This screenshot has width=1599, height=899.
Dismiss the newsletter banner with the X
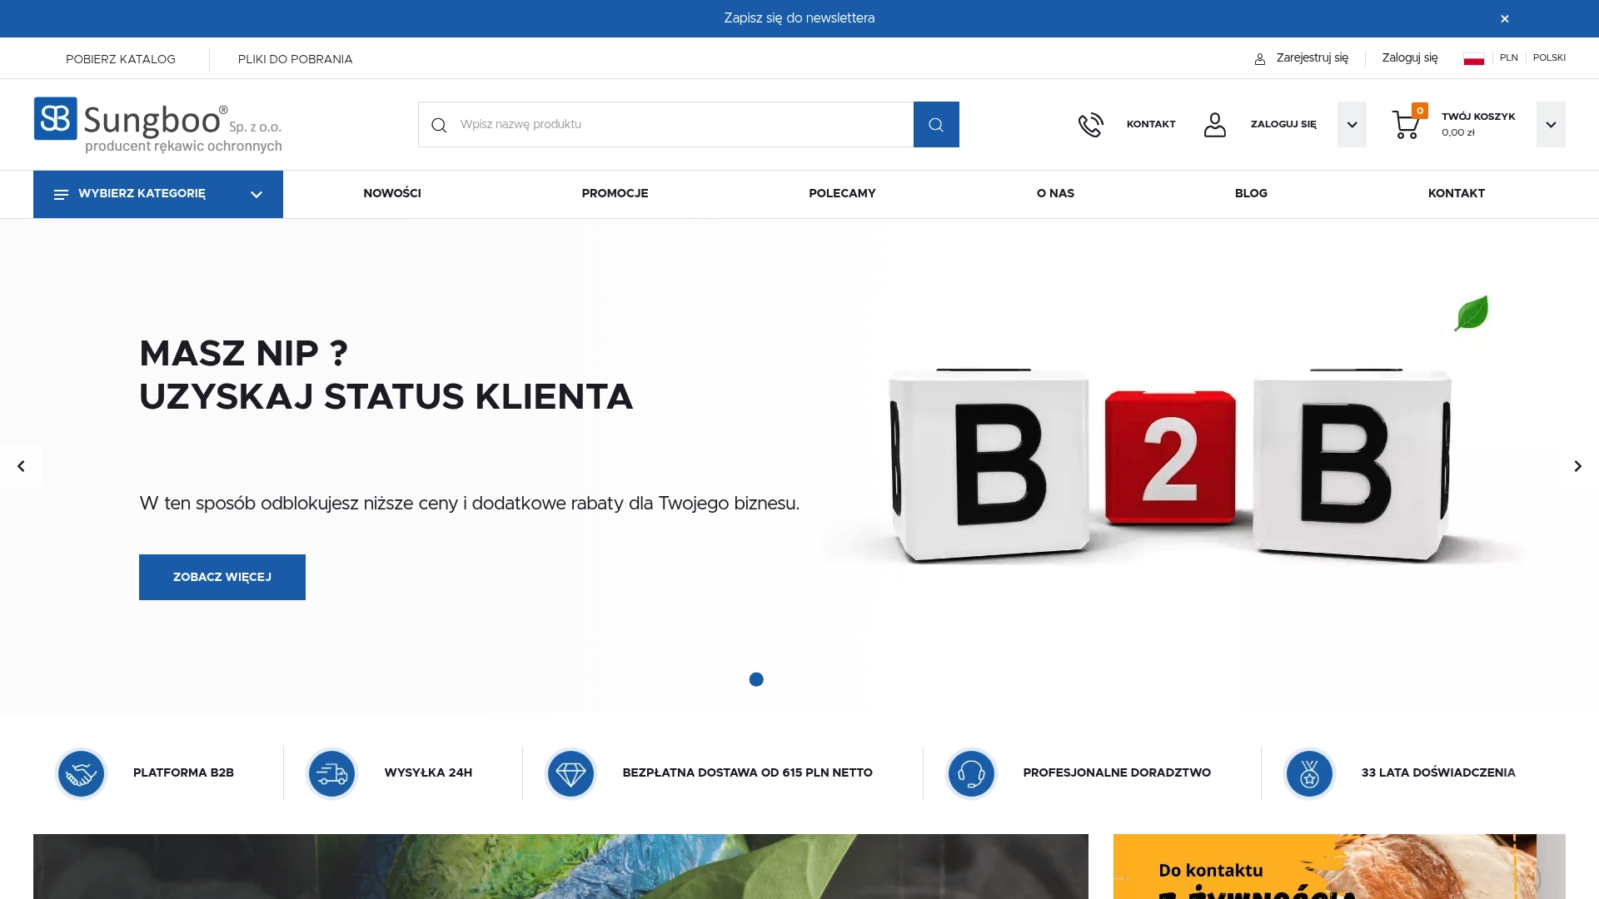1505,17
